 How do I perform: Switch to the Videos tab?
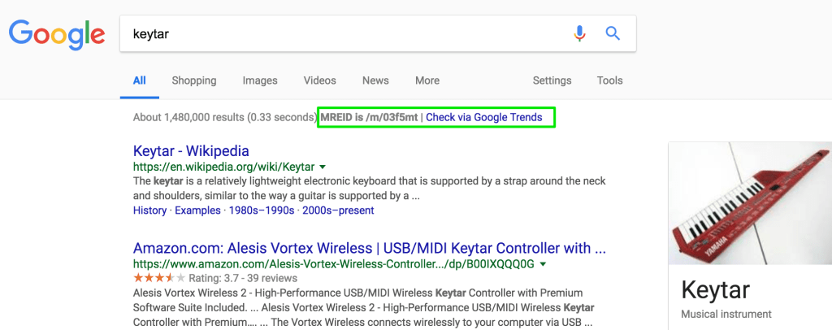[319, 80]
